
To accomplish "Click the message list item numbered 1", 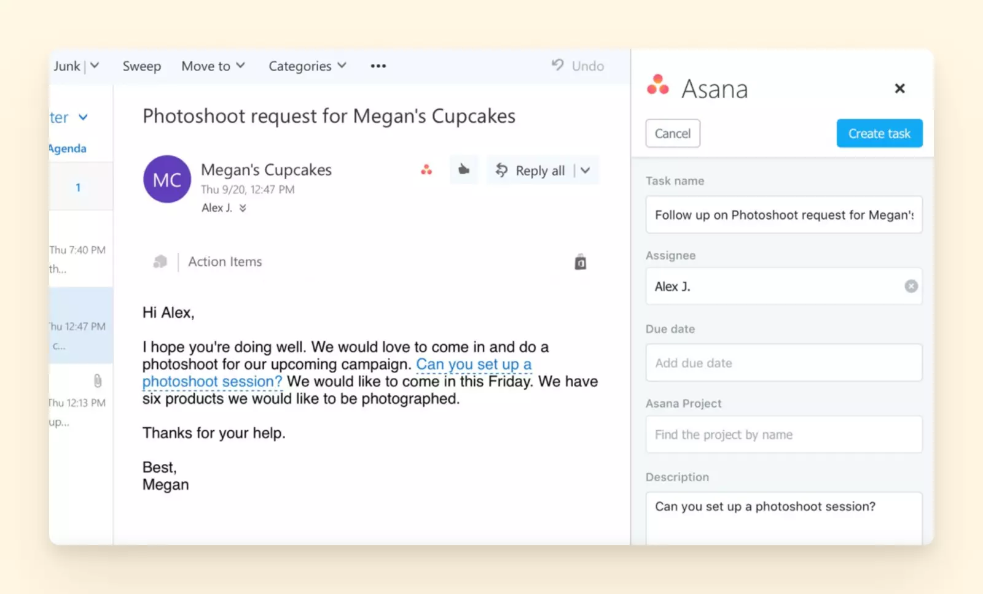I will coord(81,187).
